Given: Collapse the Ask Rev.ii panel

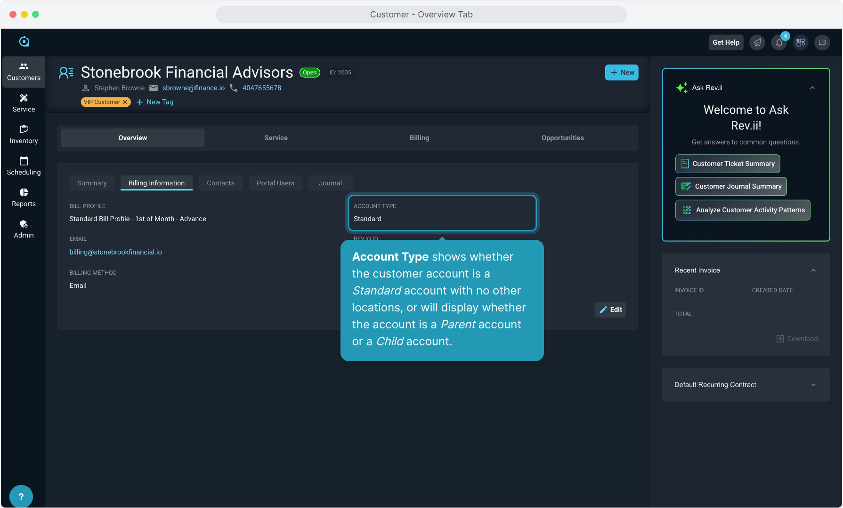Looking at the screenshot, I should tap(812, 88).
